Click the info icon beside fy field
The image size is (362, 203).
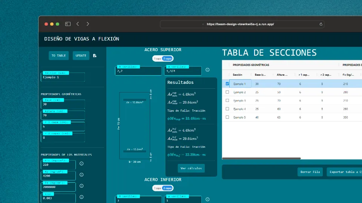[x=81, y=175]
